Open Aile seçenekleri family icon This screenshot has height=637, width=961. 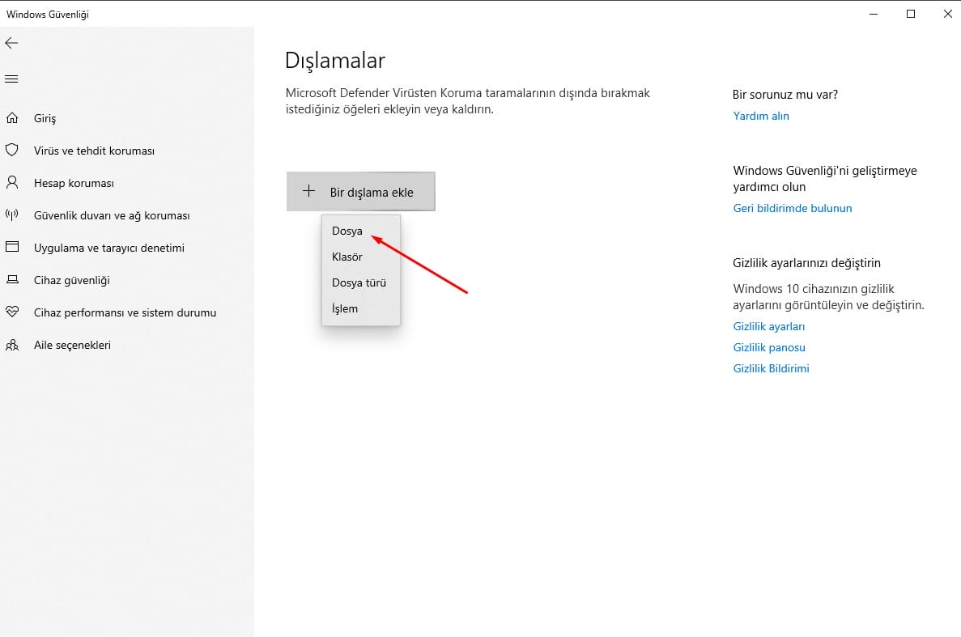12,345
